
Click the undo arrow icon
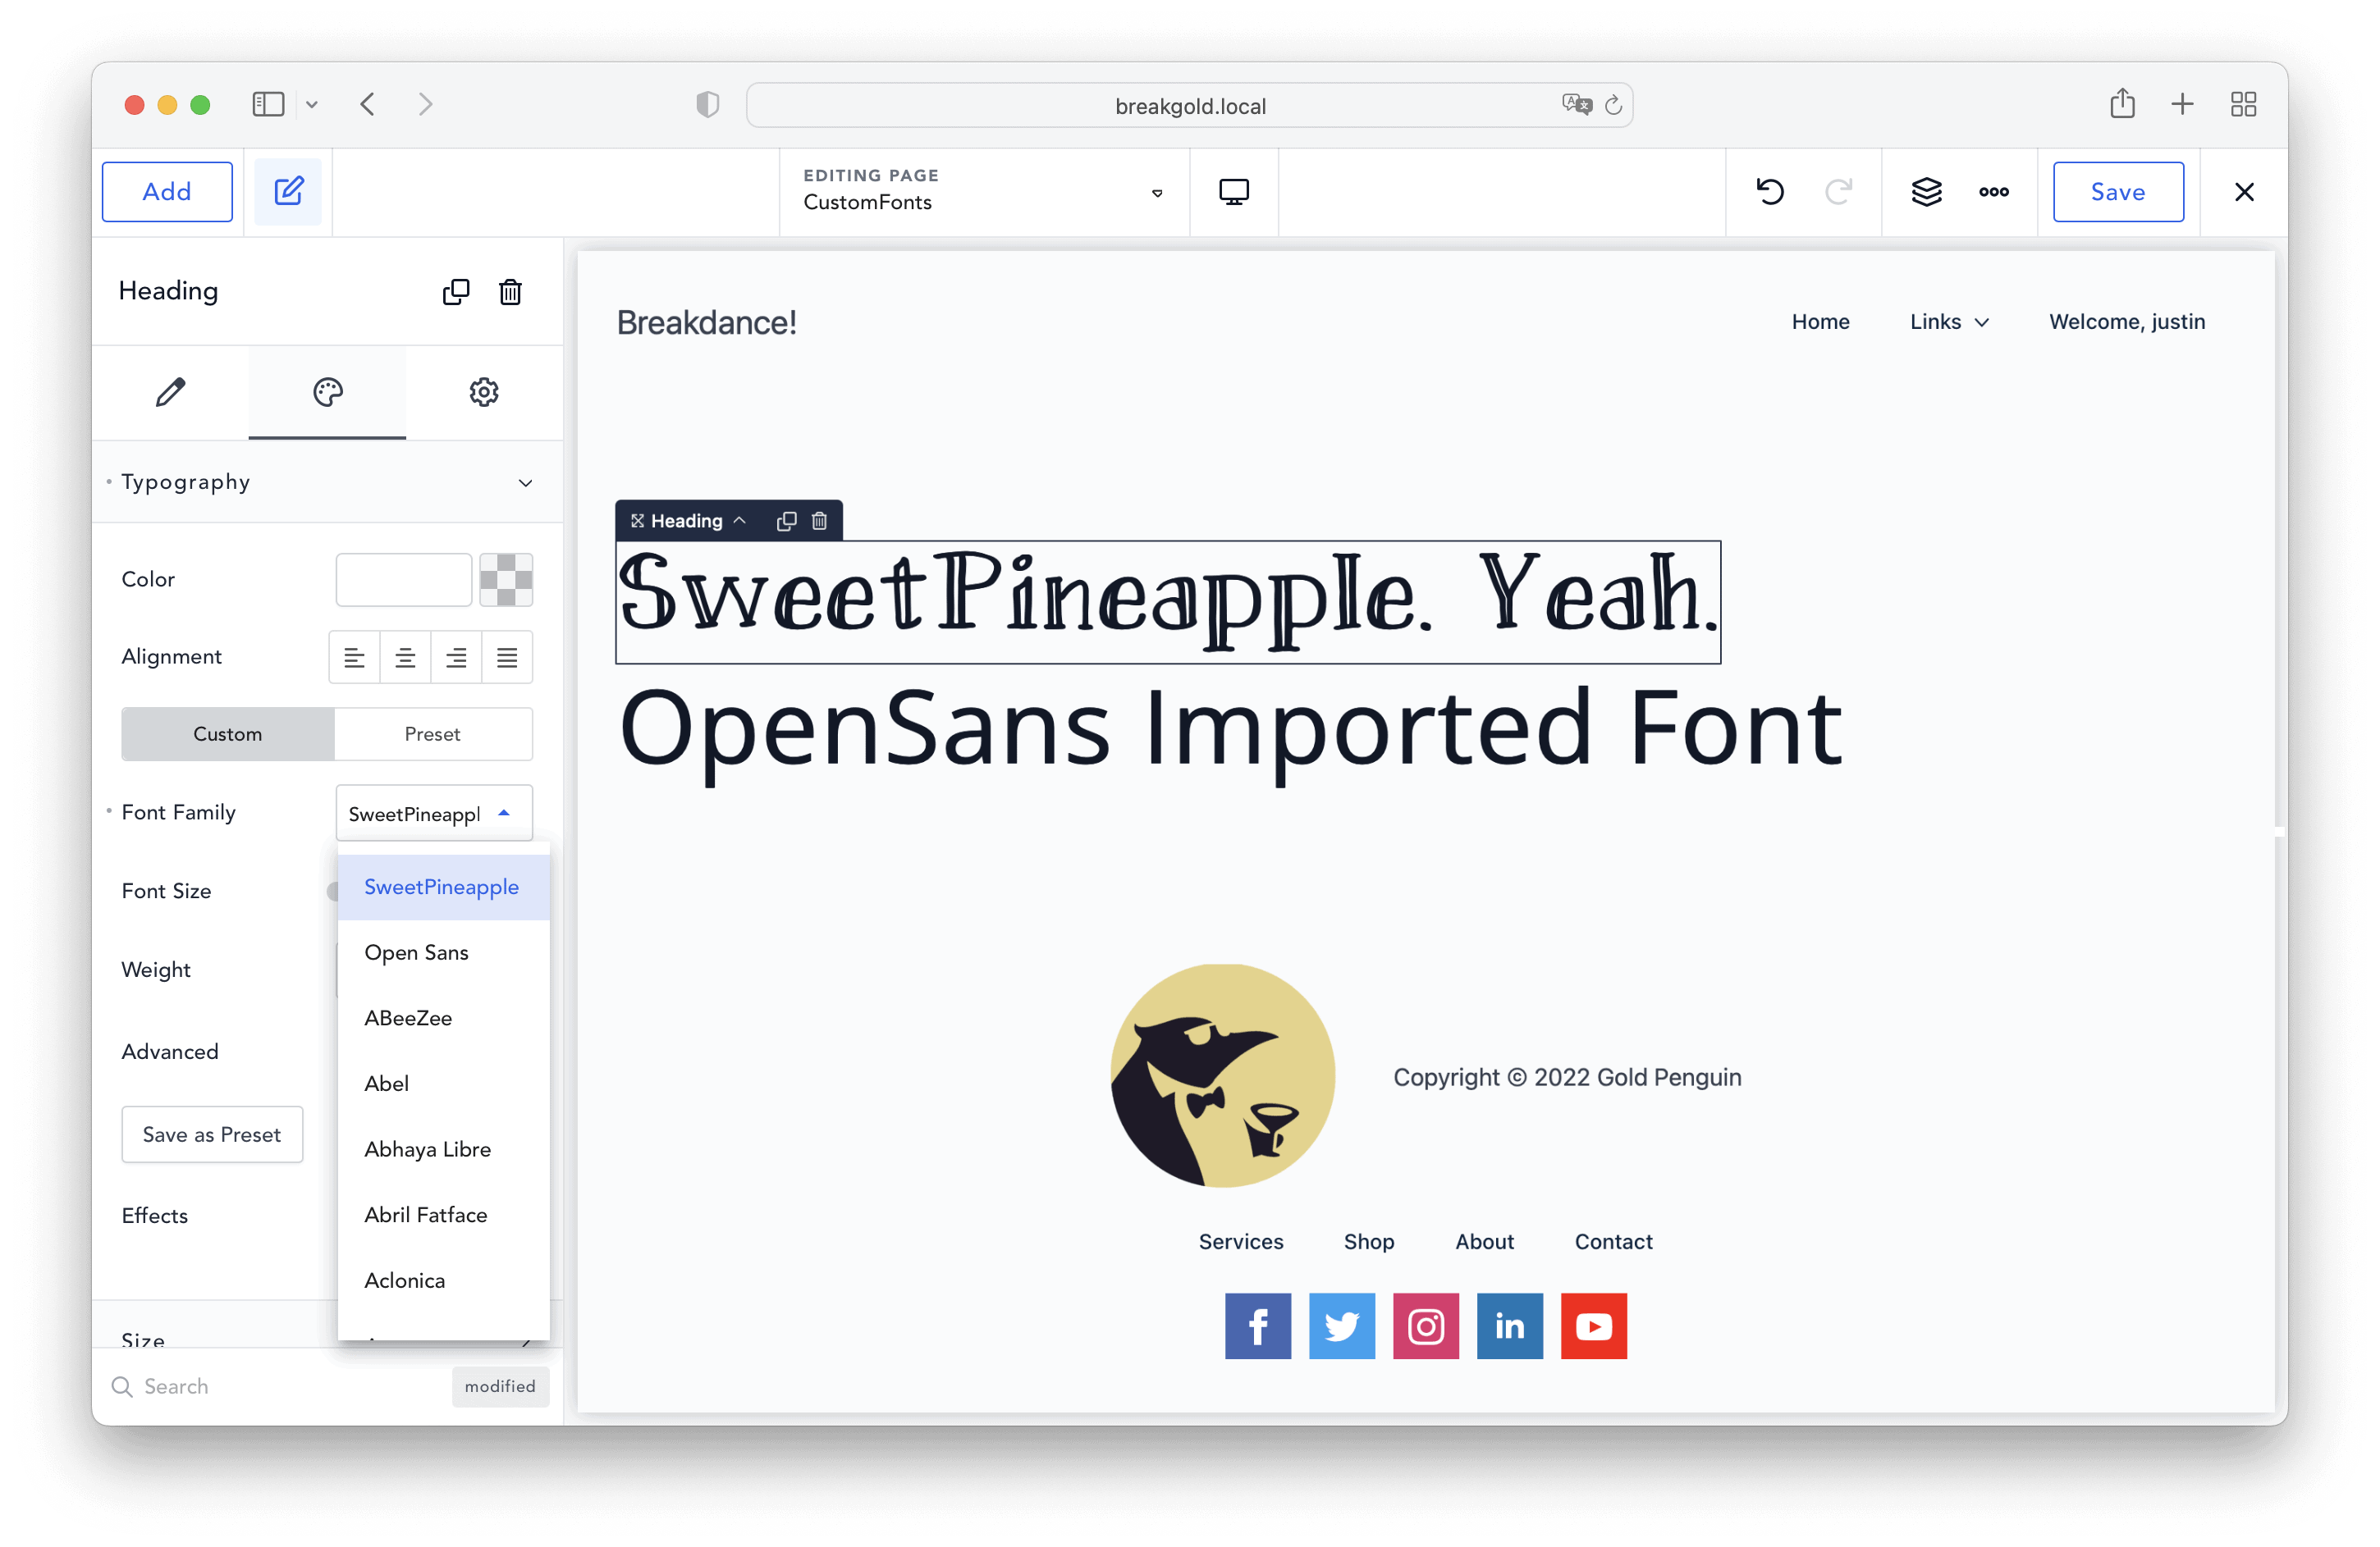(x=1769, y=191)
